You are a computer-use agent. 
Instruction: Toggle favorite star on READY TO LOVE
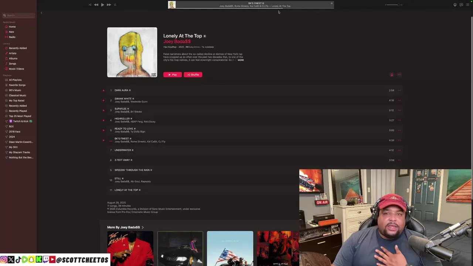point(103,130)
